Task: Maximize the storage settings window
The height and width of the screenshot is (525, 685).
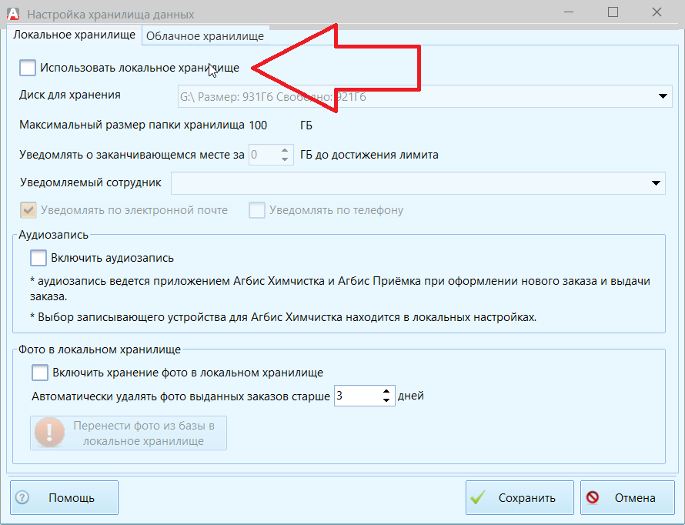Action: point(613,12)
